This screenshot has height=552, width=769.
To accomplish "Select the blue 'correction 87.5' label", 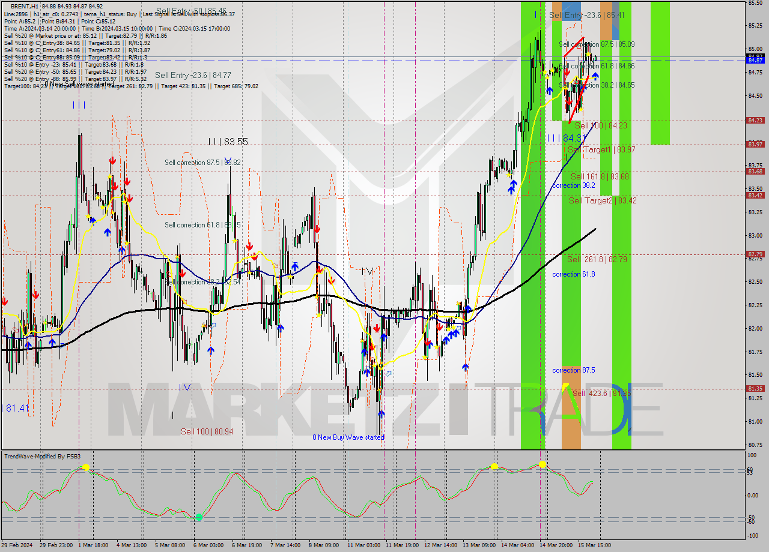I will point(574,370).
